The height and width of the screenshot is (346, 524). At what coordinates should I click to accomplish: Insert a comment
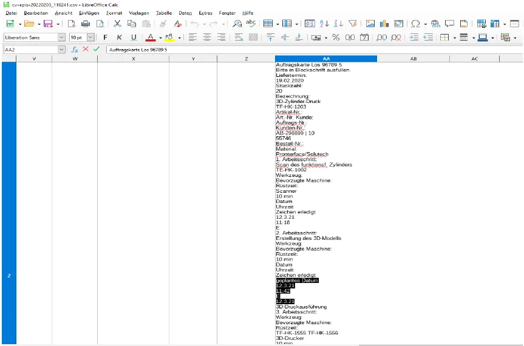(x=449, y=24)
